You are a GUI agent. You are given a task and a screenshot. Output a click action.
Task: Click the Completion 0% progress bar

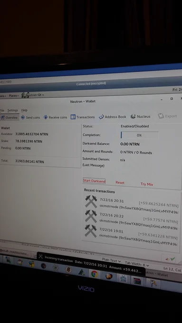[x=140, y=135]
